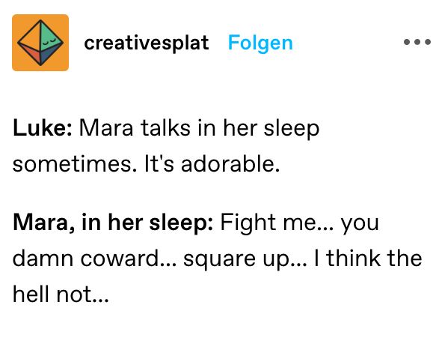Screen dimensions: 439x347
Task: Click the bold Luke: speaker label
Action: click(43, 128)
